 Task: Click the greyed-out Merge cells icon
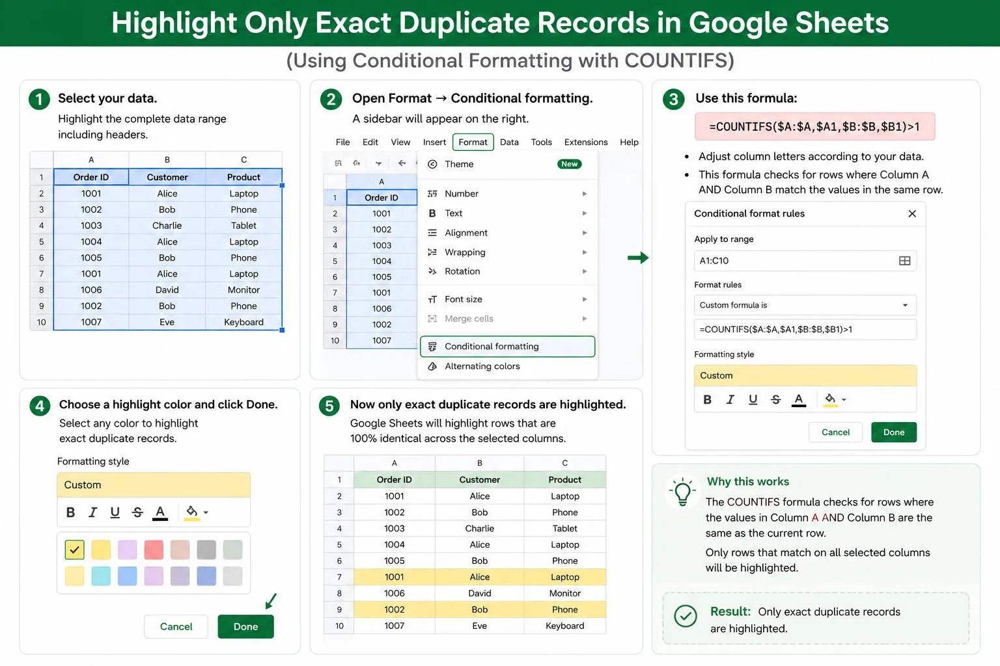(432, 319)
